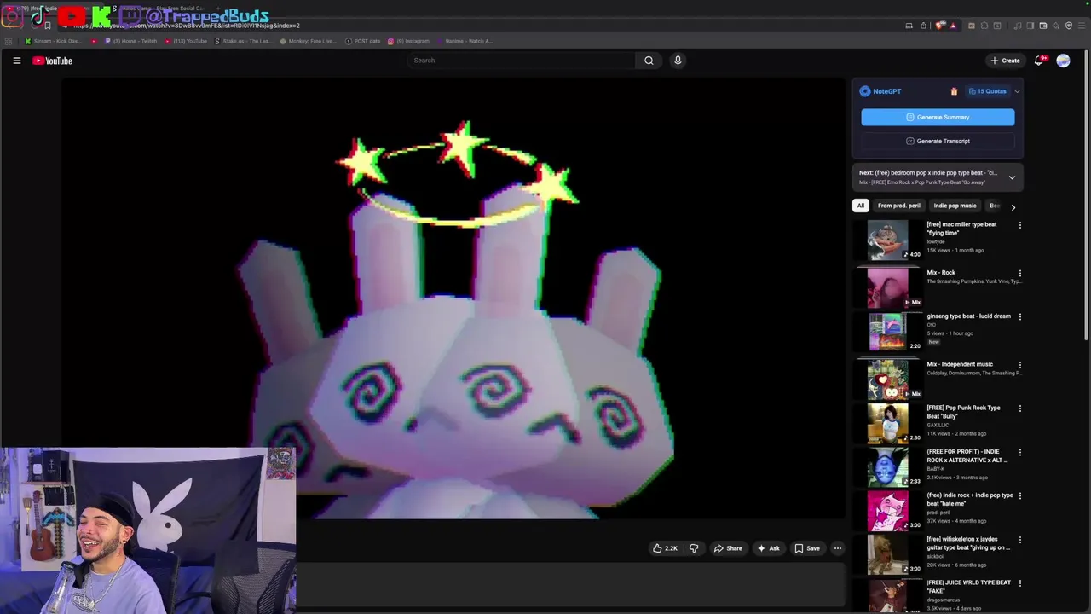Start voice search with microphone icon

click(678, 61)
